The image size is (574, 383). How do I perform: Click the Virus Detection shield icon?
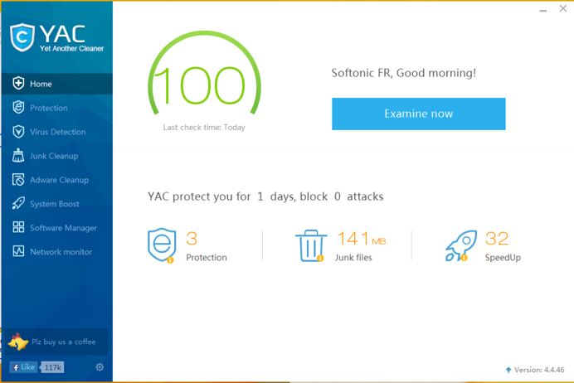pyautogui.click(x=18, y=132)
